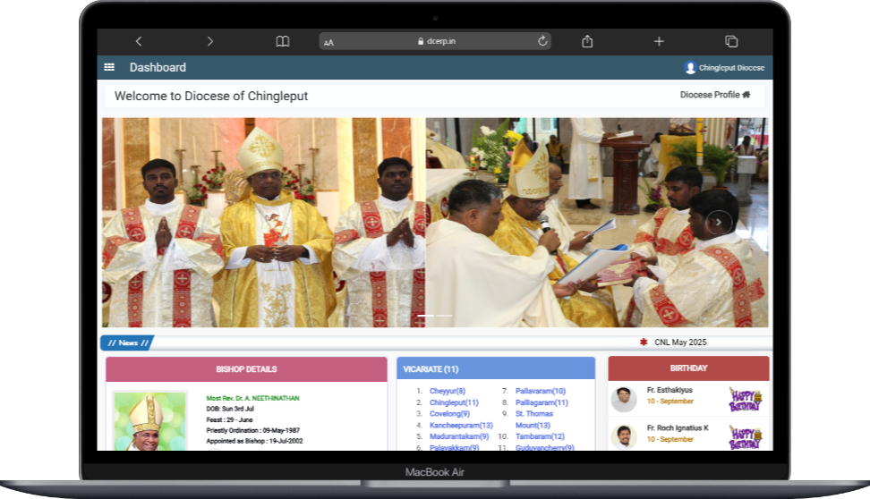
Task: Click Fr. Esthakiyus profile photo
Action: point(624,396)
